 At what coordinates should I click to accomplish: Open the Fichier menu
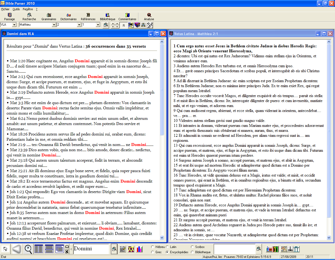coord(5,9)
